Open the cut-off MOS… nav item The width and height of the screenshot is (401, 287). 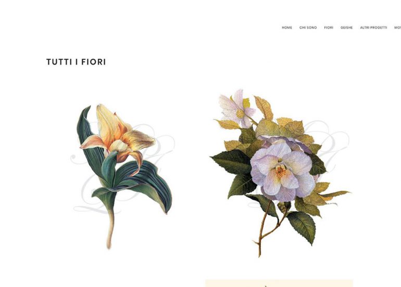[398, 28]
